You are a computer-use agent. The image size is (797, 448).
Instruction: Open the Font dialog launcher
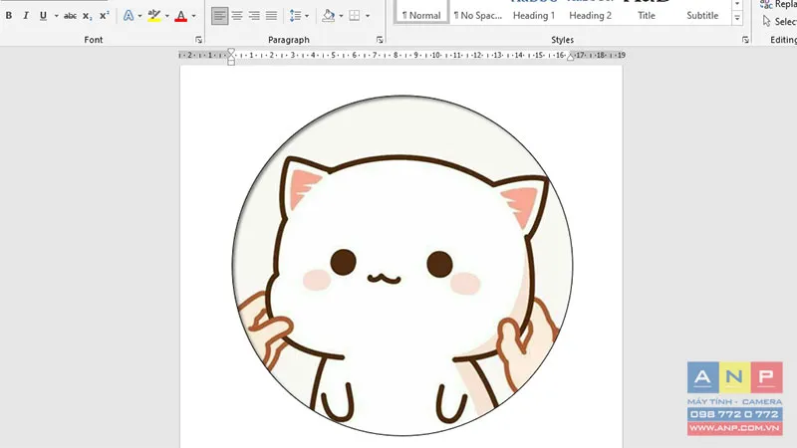(199, 40)
